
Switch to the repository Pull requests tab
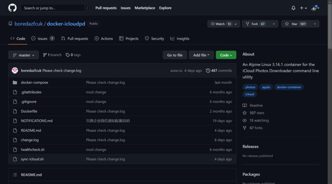tap(75, 39)
